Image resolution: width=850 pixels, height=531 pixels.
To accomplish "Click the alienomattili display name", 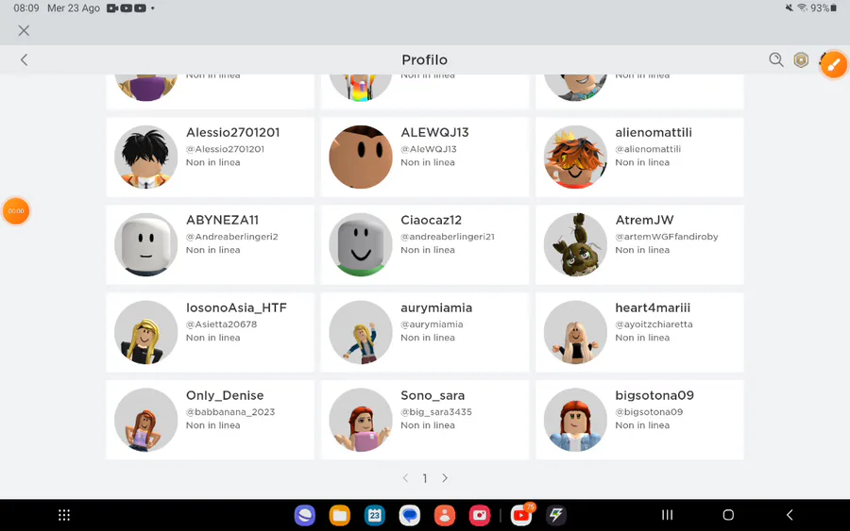I will [x=654, y=133].
